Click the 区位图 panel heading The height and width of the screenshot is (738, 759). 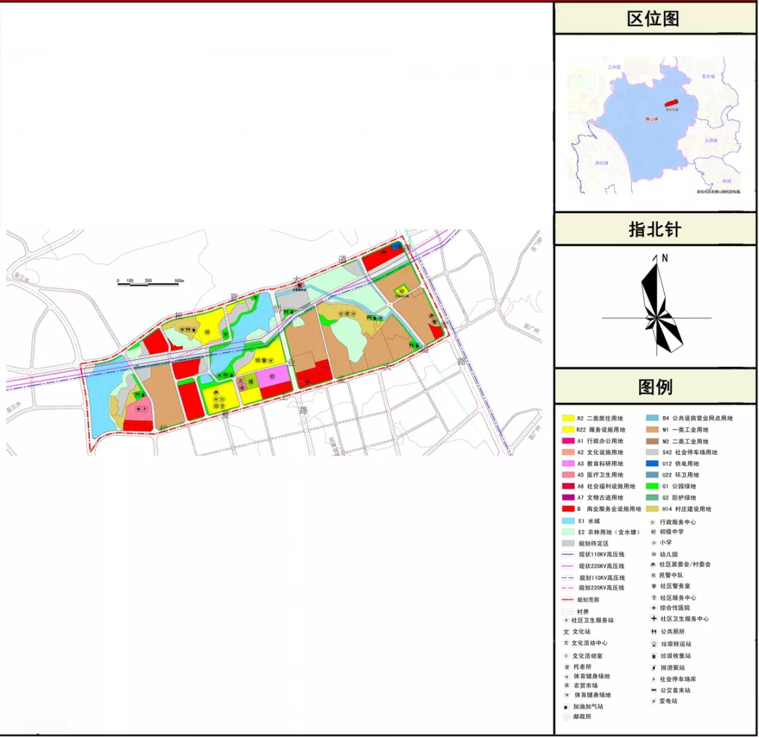pyautogui.click(x=654, y=18)
